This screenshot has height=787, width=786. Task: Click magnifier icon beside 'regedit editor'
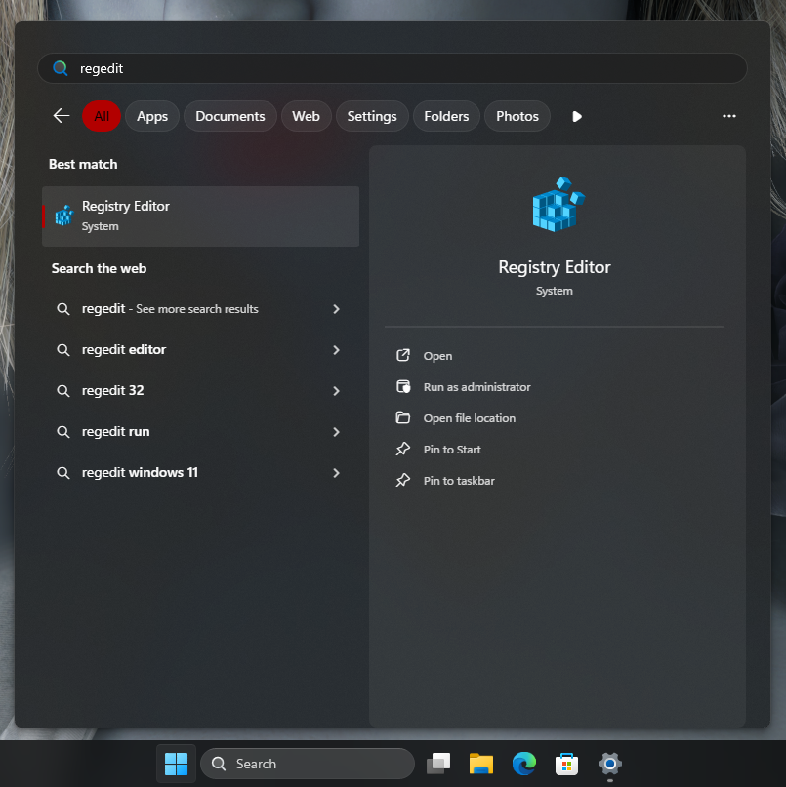[x=62, y=350]
